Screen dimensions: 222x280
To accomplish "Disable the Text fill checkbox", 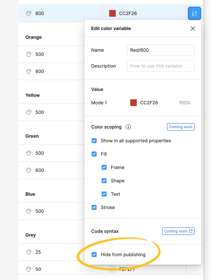I will [x=104, y=194].
